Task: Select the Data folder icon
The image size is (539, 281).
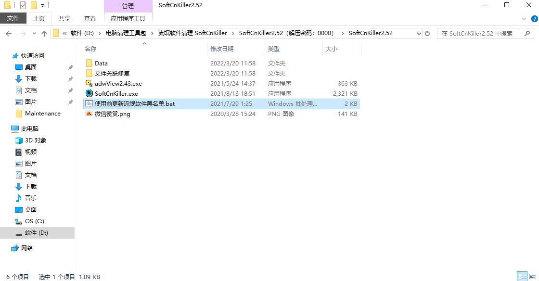Action: 89,64
